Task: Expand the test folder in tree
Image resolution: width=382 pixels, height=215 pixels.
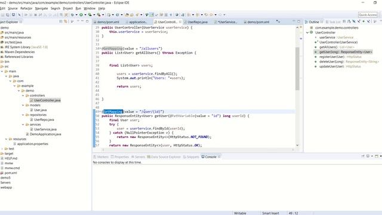Action: coord(2,149)
